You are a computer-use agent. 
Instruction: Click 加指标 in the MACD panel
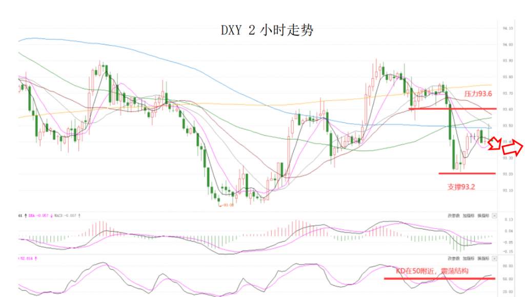click(x=469, y=216)
